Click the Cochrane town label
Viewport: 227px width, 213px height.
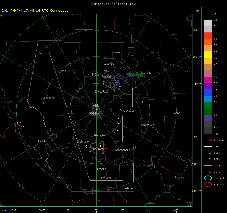(x=82, y=142)
